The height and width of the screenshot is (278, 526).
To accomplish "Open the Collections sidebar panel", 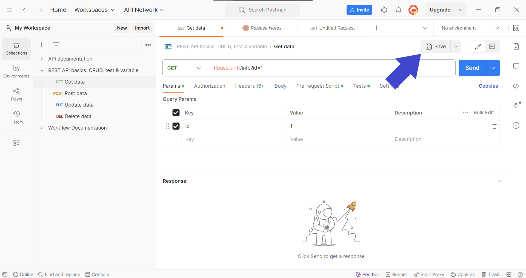I will 16,49.
